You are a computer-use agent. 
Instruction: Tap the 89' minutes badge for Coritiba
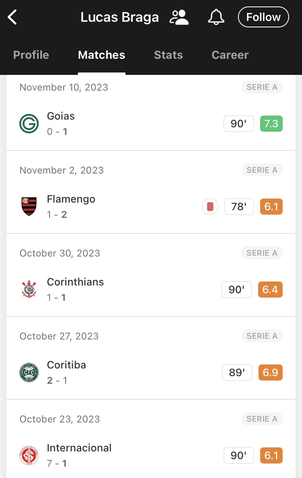click(237, 372)
